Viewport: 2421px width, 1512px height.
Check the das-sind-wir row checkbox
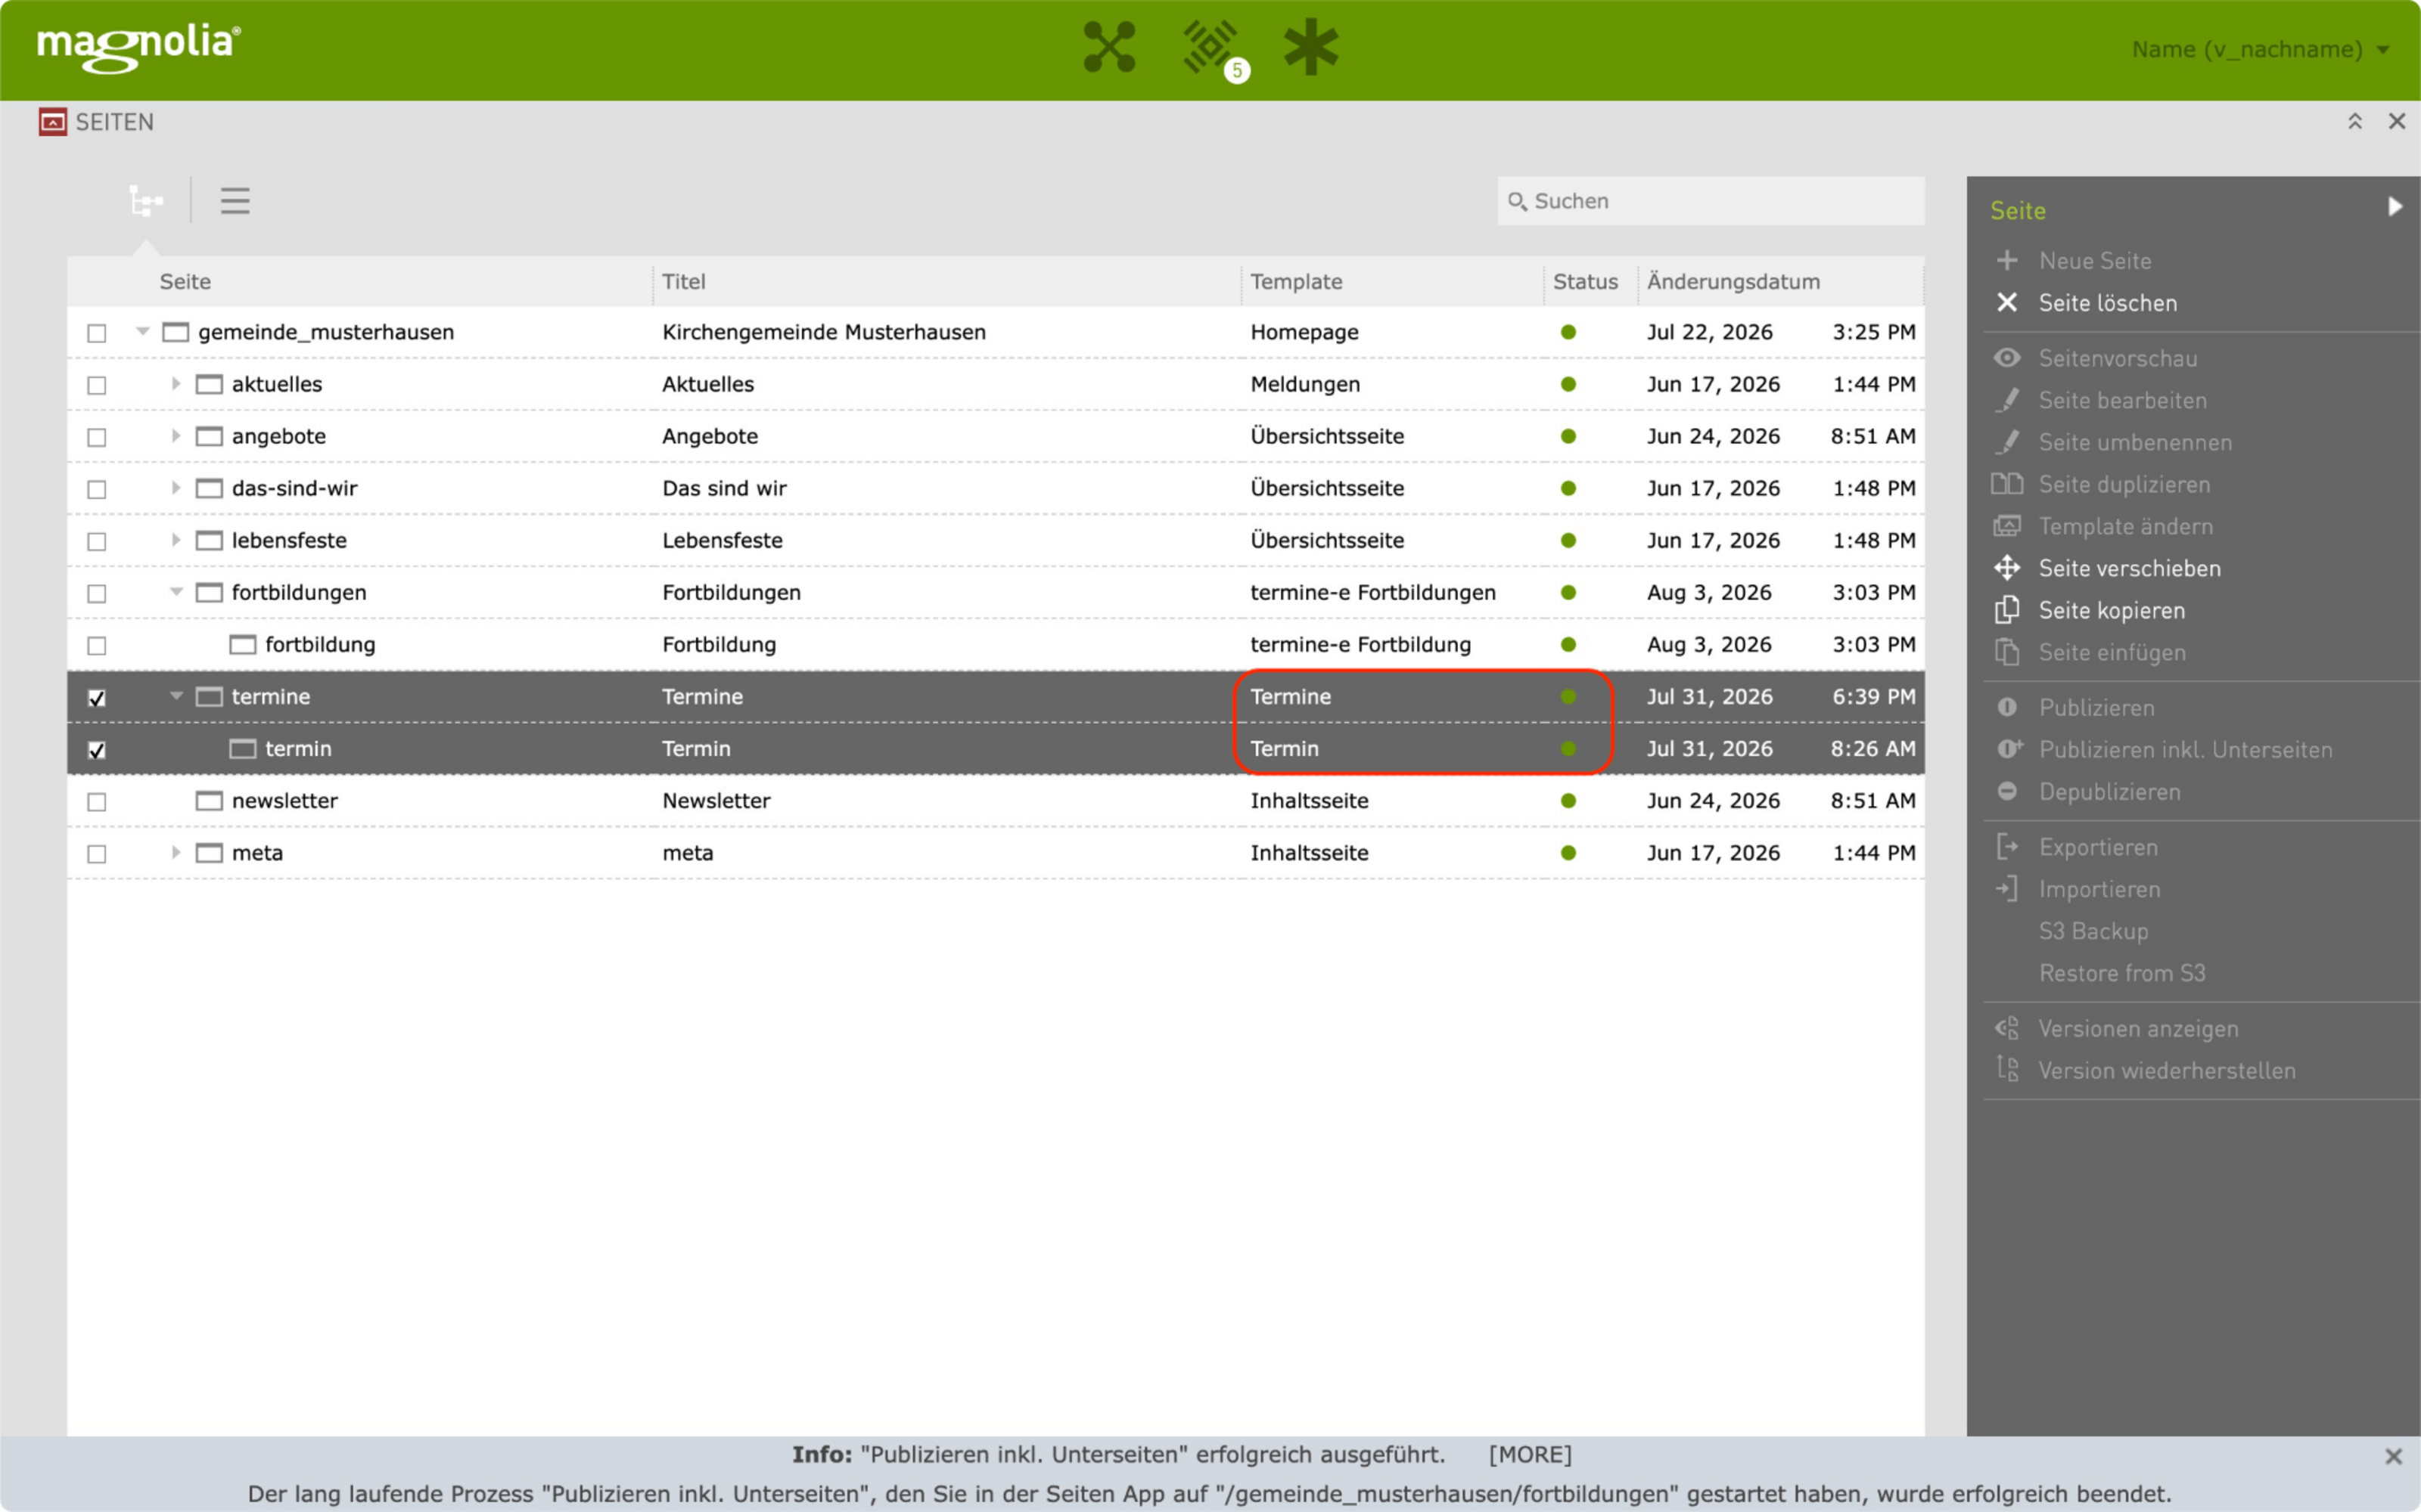coord(97,489)
